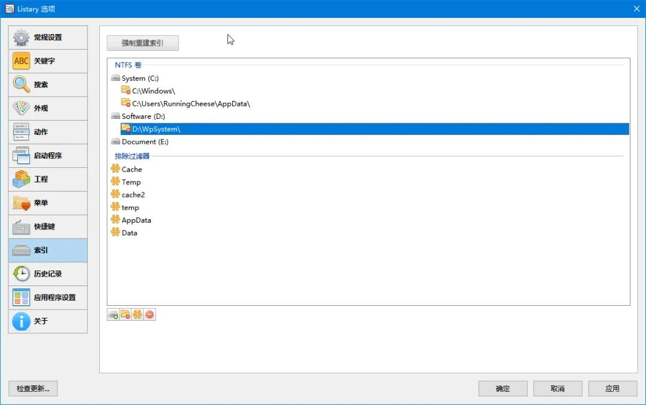
Task: Click the folder icon beside C:\Windows\
Action: tap(126, 90)
